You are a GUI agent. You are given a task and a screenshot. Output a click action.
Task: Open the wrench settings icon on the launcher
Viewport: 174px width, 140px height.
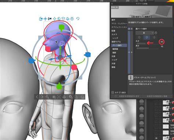[x=47, y=97]
